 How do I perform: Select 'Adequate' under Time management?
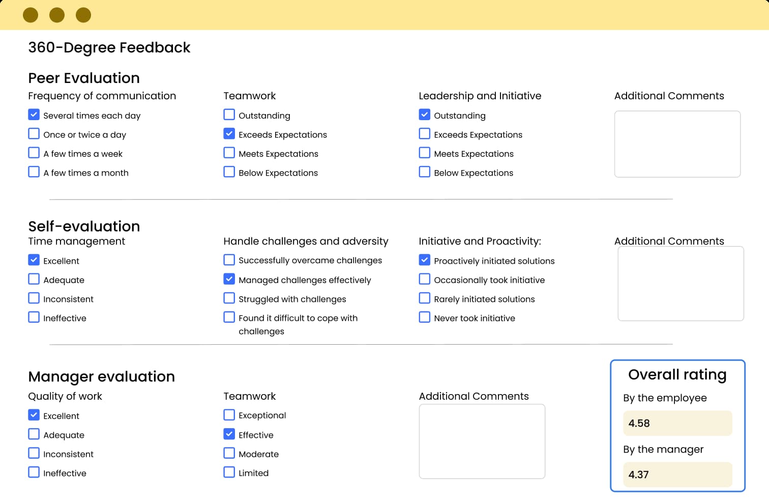coord(34,279)
